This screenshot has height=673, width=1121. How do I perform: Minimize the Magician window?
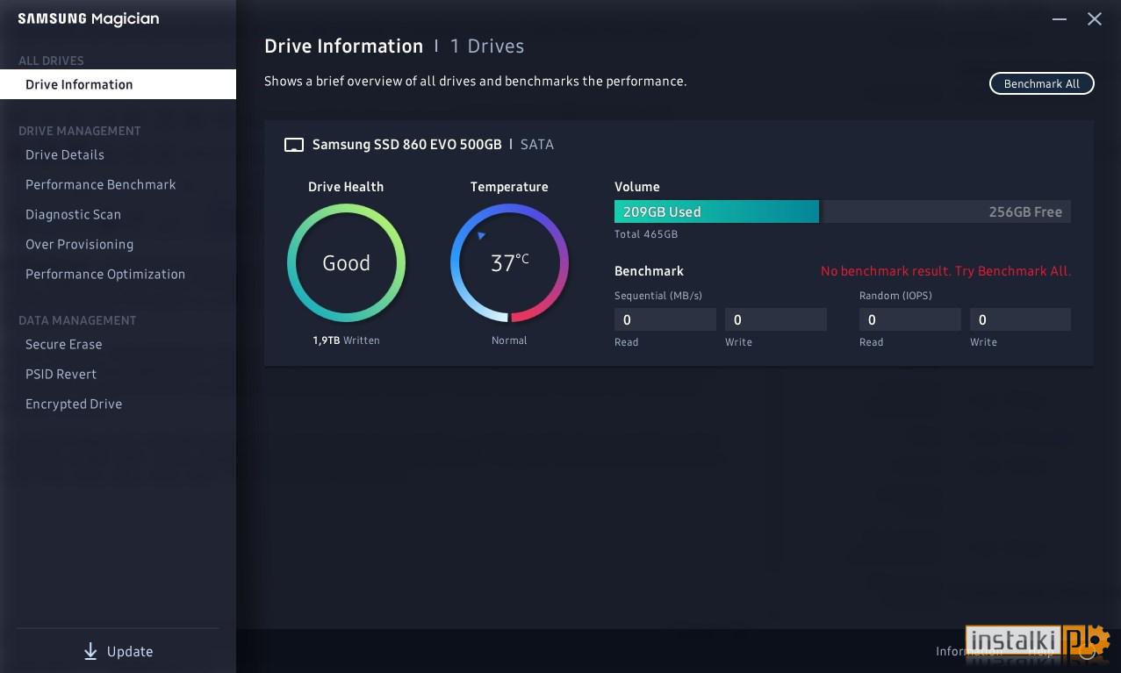point(1060,19)
